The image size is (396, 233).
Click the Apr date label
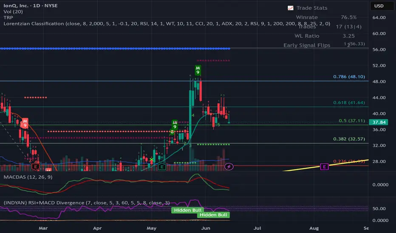(97, 228)
